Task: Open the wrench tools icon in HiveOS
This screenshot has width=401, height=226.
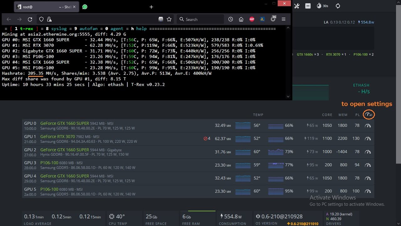Action: 297,6
